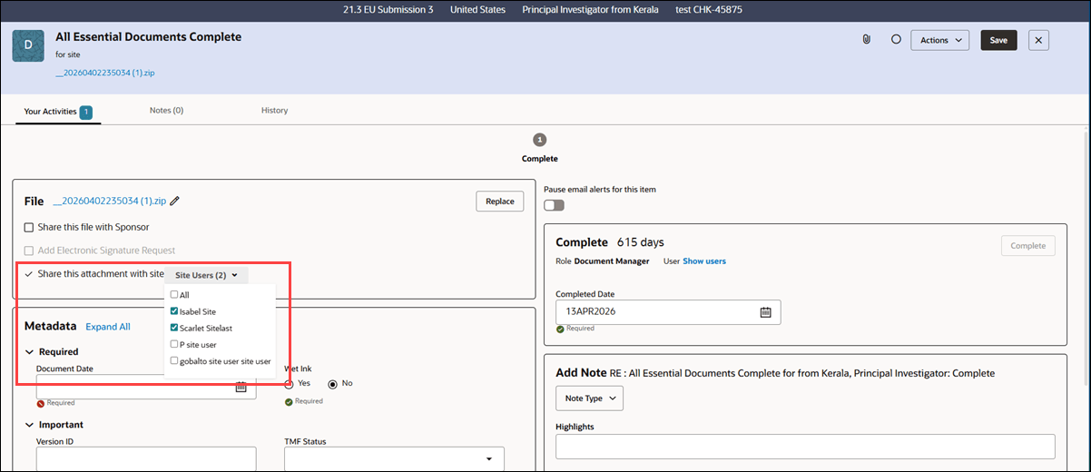Open the attachments paperclip icon

pos(867,40)
